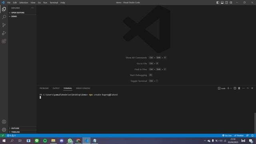Click the VS Code logo in the title bar
This screenshot has width=256, height=144.
coord(3,2)
